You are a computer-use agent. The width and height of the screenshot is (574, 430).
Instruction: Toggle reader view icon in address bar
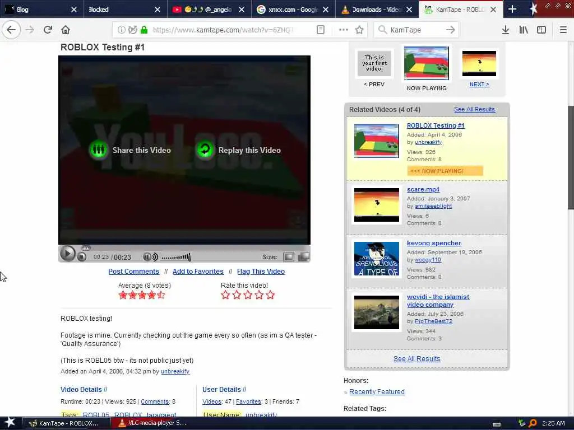point(320,30)
